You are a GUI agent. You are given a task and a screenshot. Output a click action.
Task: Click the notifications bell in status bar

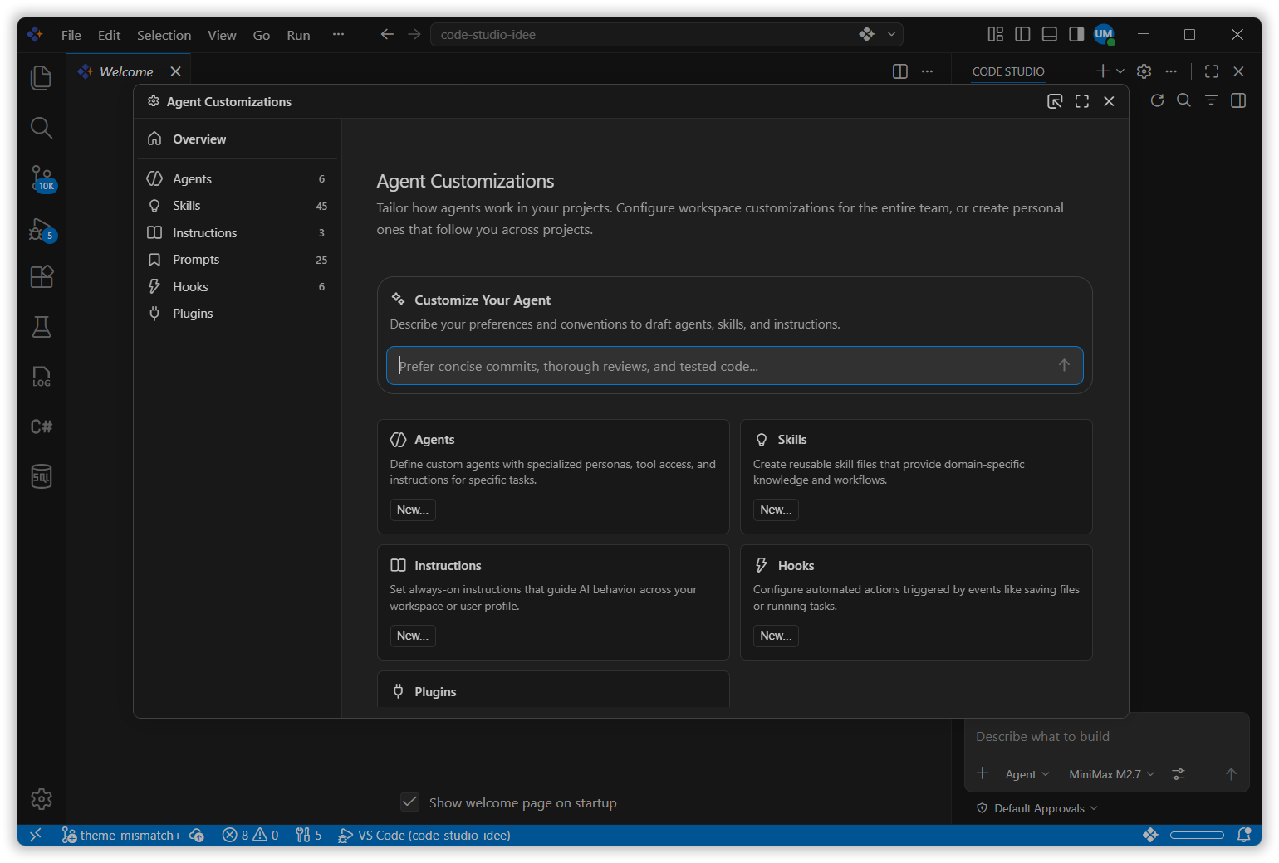pos(1244,835)
